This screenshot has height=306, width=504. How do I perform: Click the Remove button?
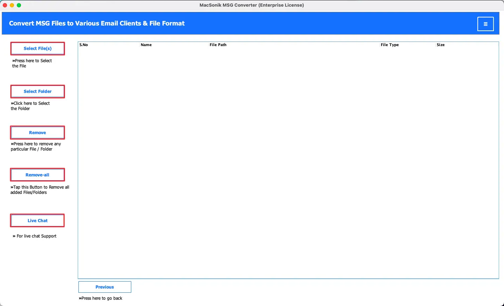click(37, 133)
